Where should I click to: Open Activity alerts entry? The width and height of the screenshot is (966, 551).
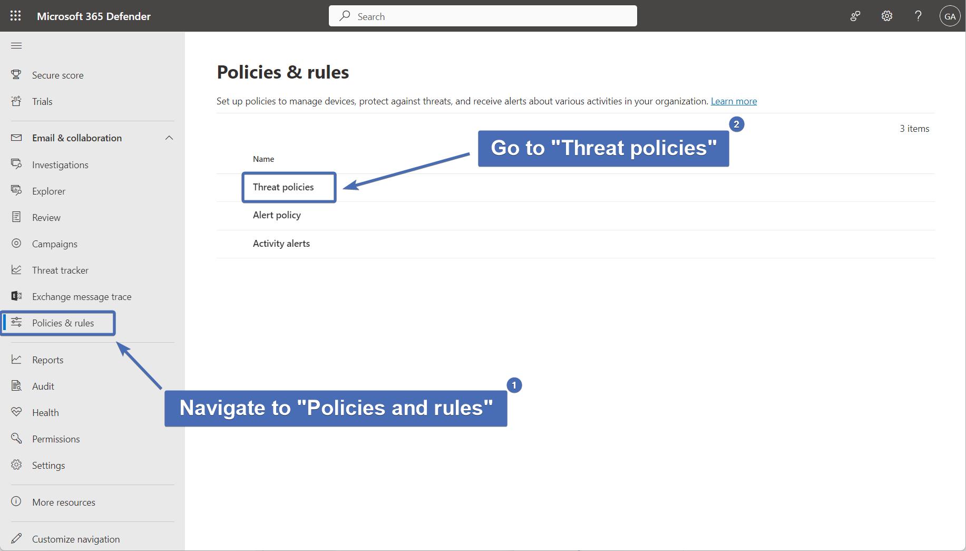(x=281, y=244)
